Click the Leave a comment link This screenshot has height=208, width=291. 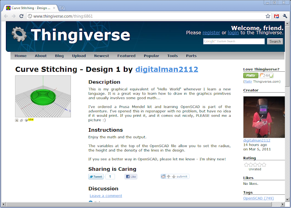click(x=106, y=196)
